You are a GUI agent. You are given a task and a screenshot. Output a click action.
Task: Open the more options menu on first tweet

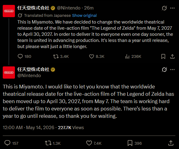172,8
